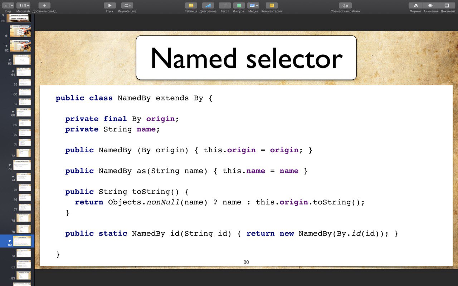Collapse the slide 64 group triangle

point(13,71)
